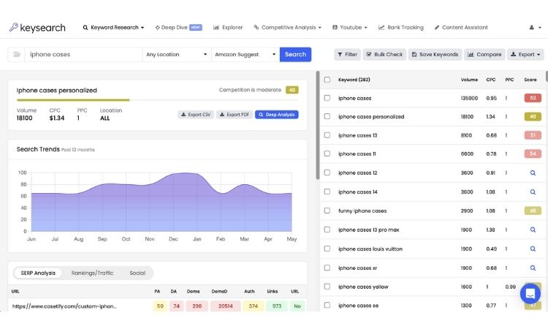Image resolution: width=548 pixels, height=329 pixels.
Task: Switch to Social tab
Action: click(137, 273)
